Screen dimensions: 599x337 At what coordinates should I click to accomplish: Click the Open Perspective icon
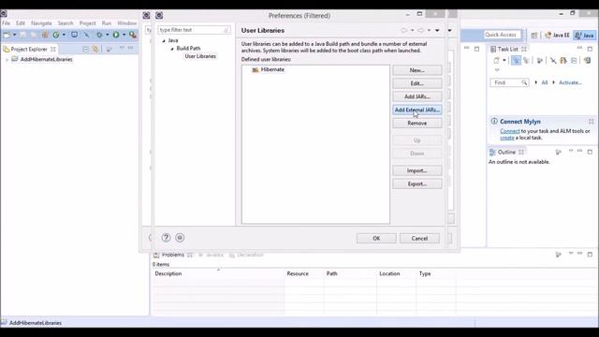tap(533, 36)
